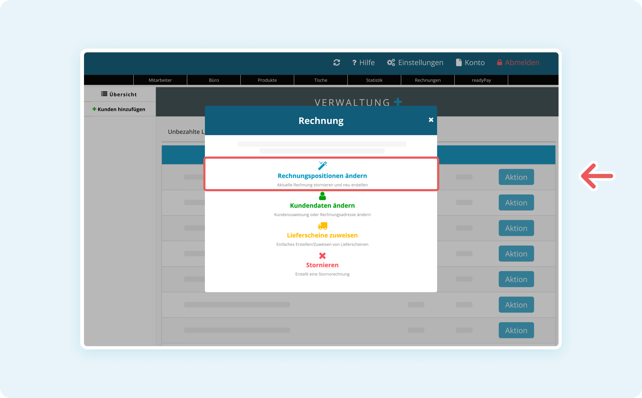Open Konto page
Screen dimensions: 642x398
coord(470,63)
